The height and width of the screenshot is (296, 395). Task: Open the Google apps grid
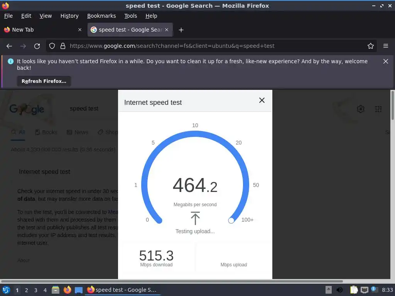378,109
